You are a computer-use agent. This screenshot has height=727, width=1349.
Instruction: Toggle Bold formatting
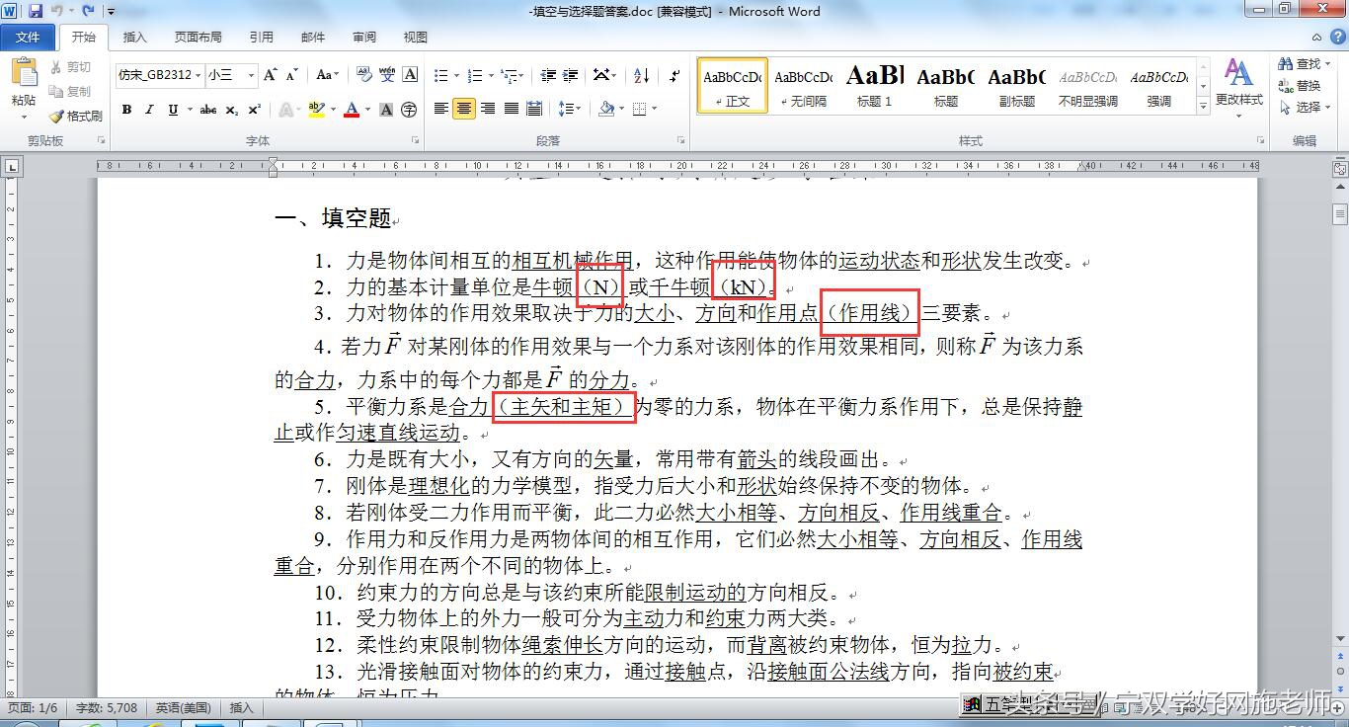tap(126, 110)
